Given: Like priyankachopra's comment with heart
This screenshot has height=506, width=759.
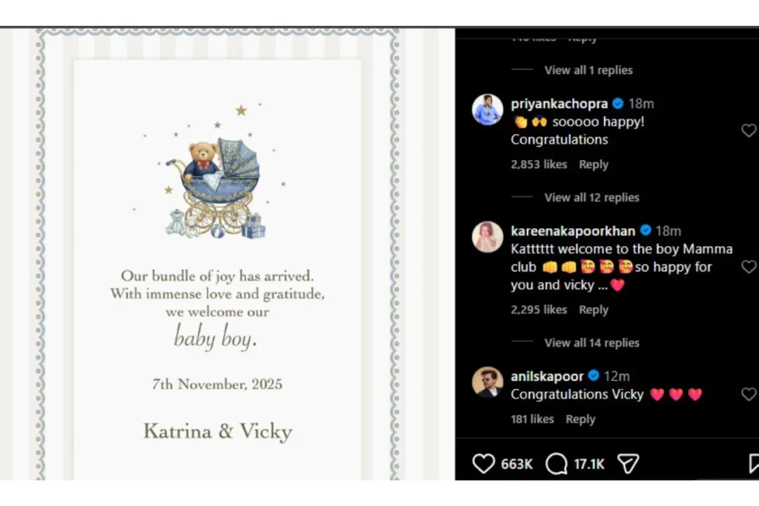Looking at the screenshot, I should coord(749,130).
